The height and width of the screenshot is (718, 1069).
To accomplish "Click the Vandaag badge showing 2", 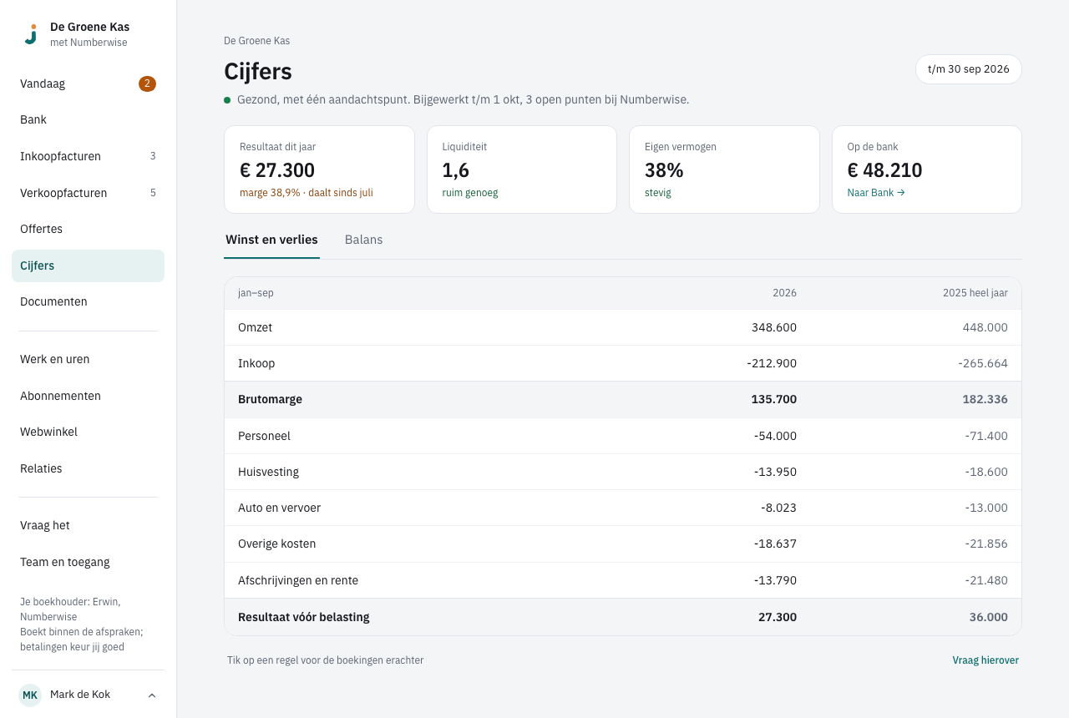I will coord(147,83).
